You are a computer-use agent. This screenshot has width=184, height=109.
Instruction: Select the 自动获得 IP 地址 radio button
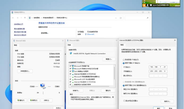123,60
